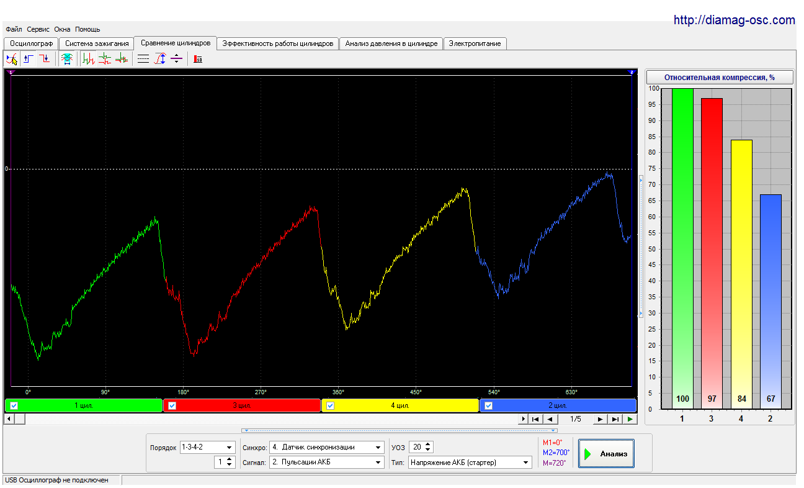804x488 pixels.
Task: Switch to the Осциллограф tab
Action: 32,43
